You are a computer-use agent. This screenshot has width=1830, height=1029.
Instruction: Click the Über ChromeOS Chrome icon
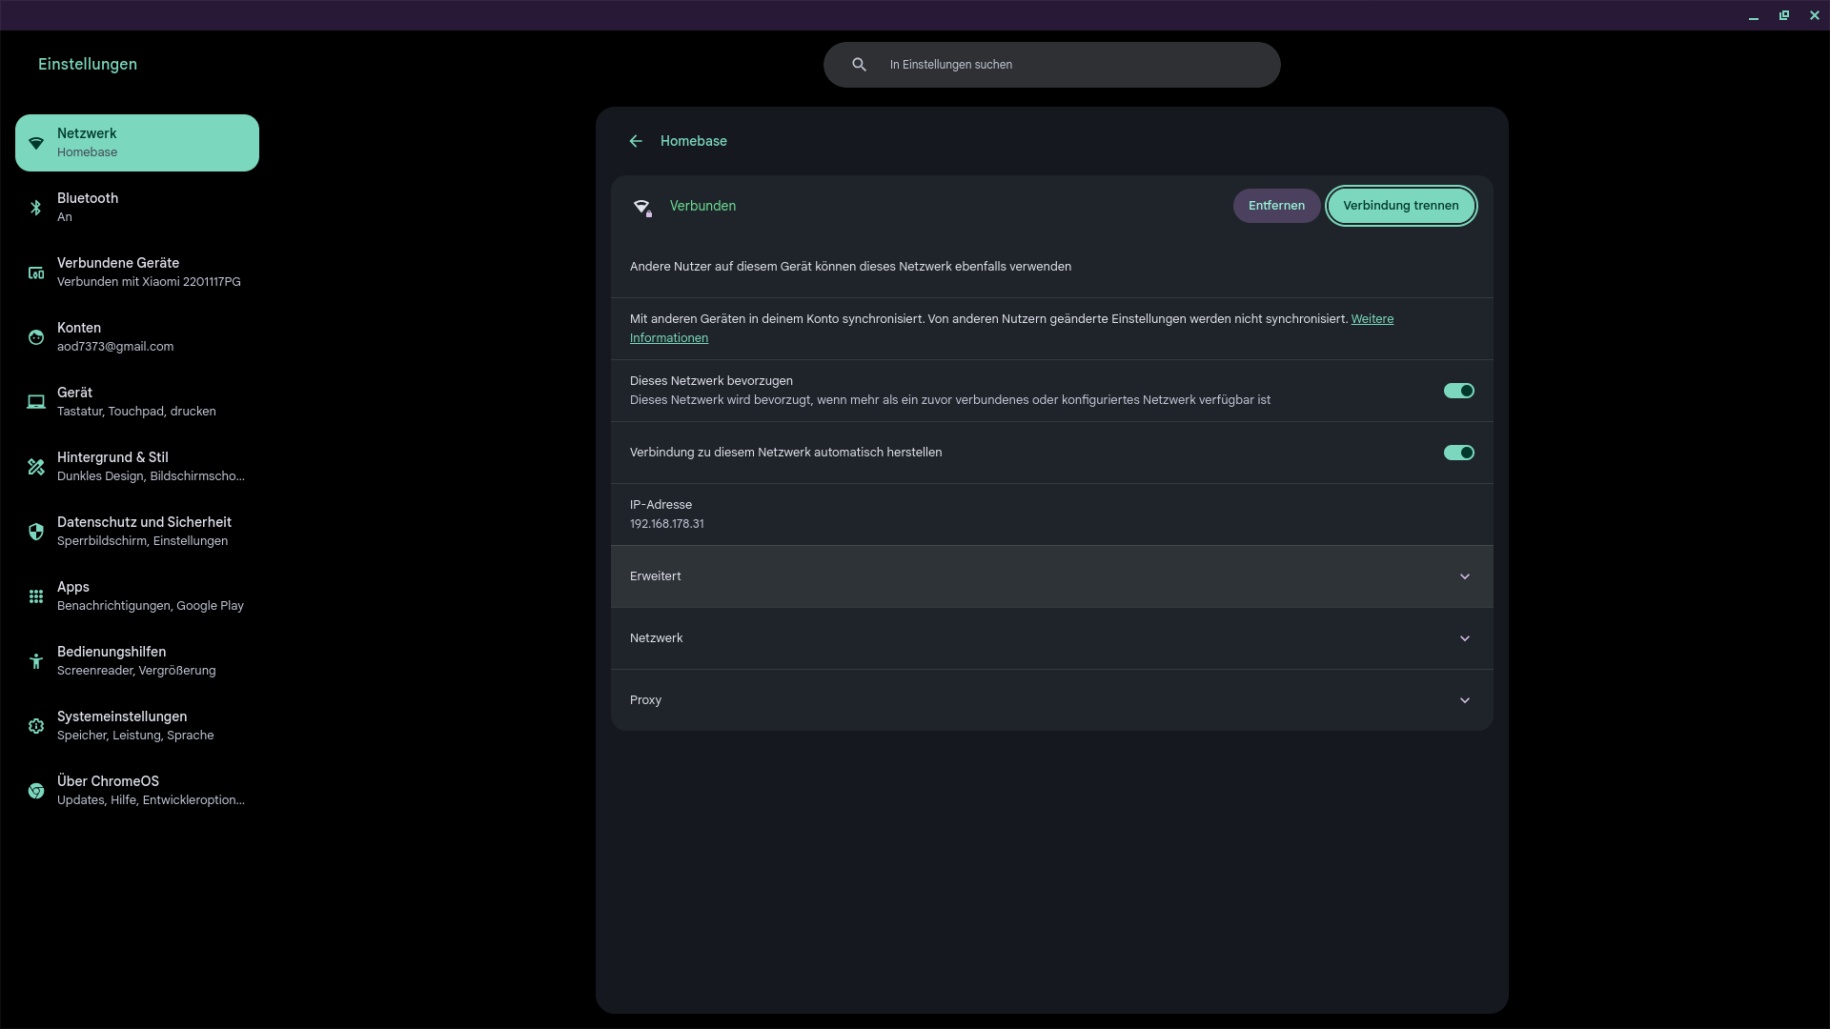click(x=36, y=791)
